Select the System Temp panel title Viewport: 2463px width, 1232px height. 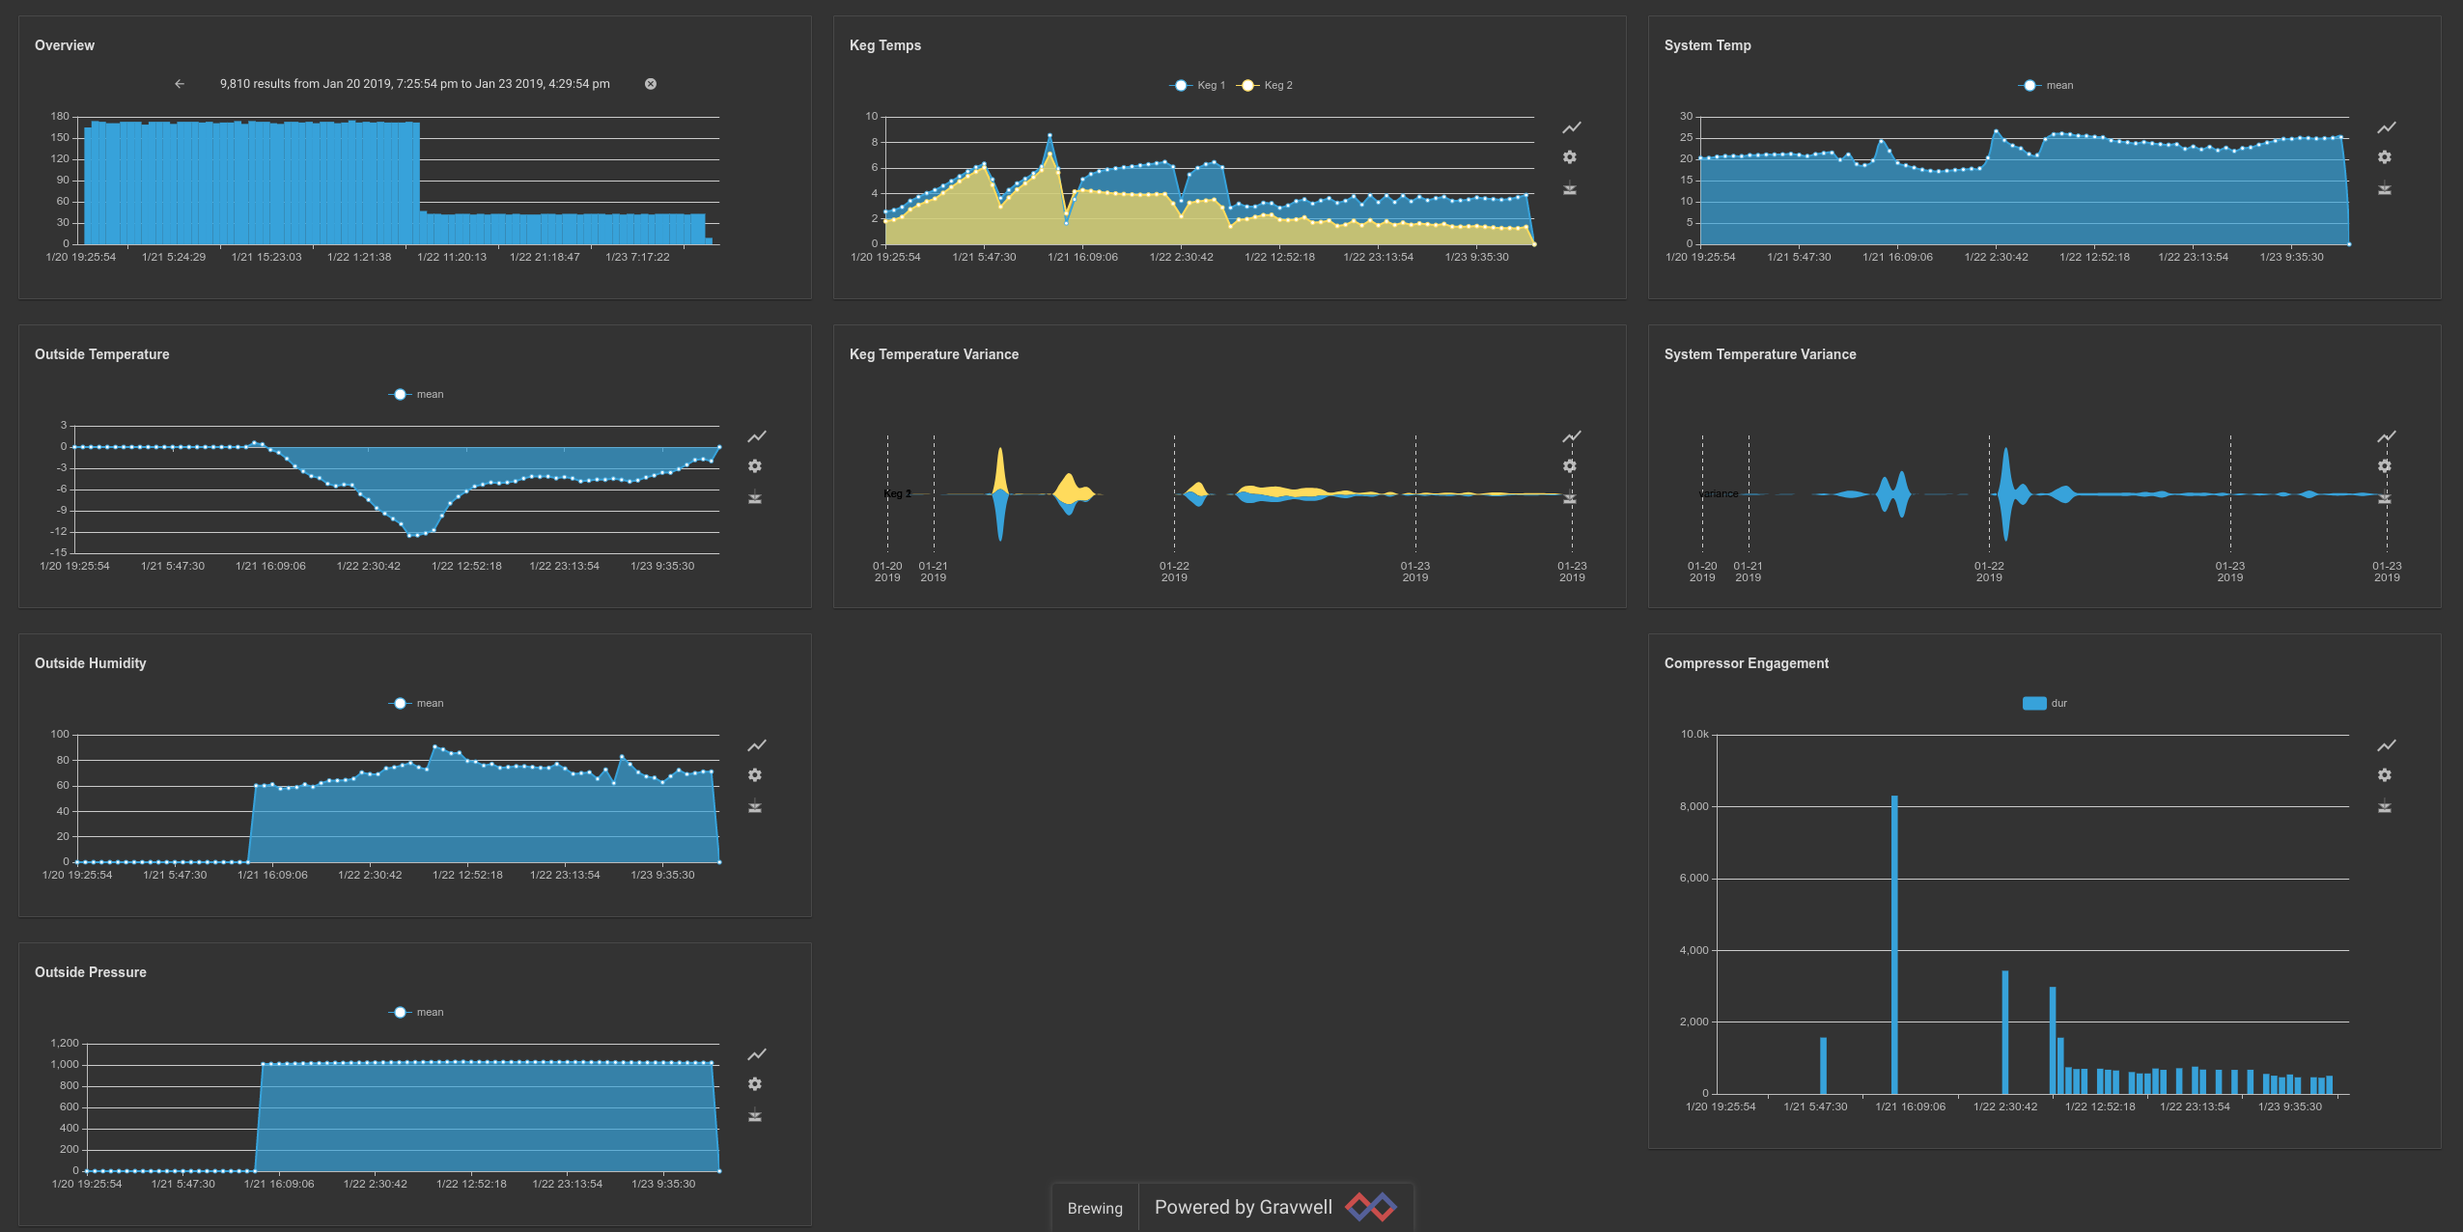1708,45
